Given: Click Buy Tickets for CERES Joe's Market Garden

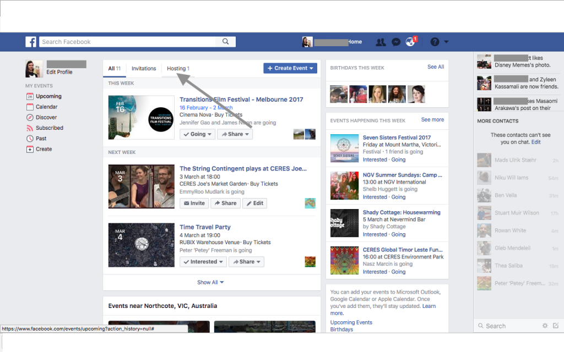Looking at the screenshot, I should coord(264,184).
